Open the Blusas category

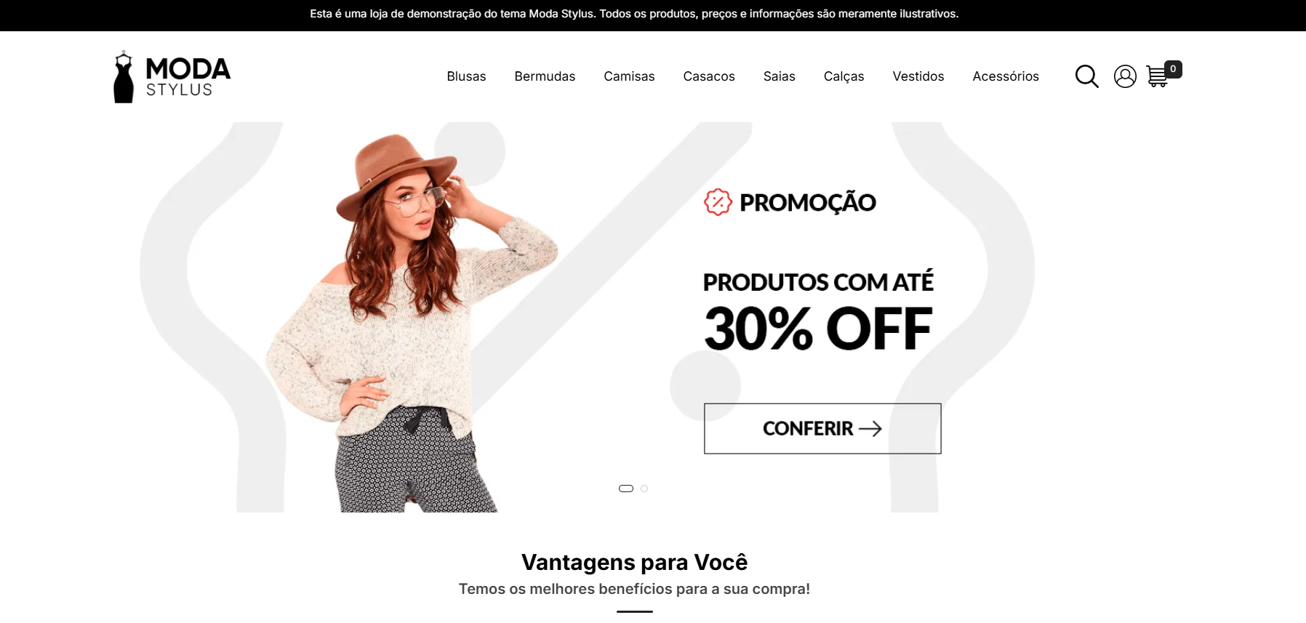tap(466, 76)
